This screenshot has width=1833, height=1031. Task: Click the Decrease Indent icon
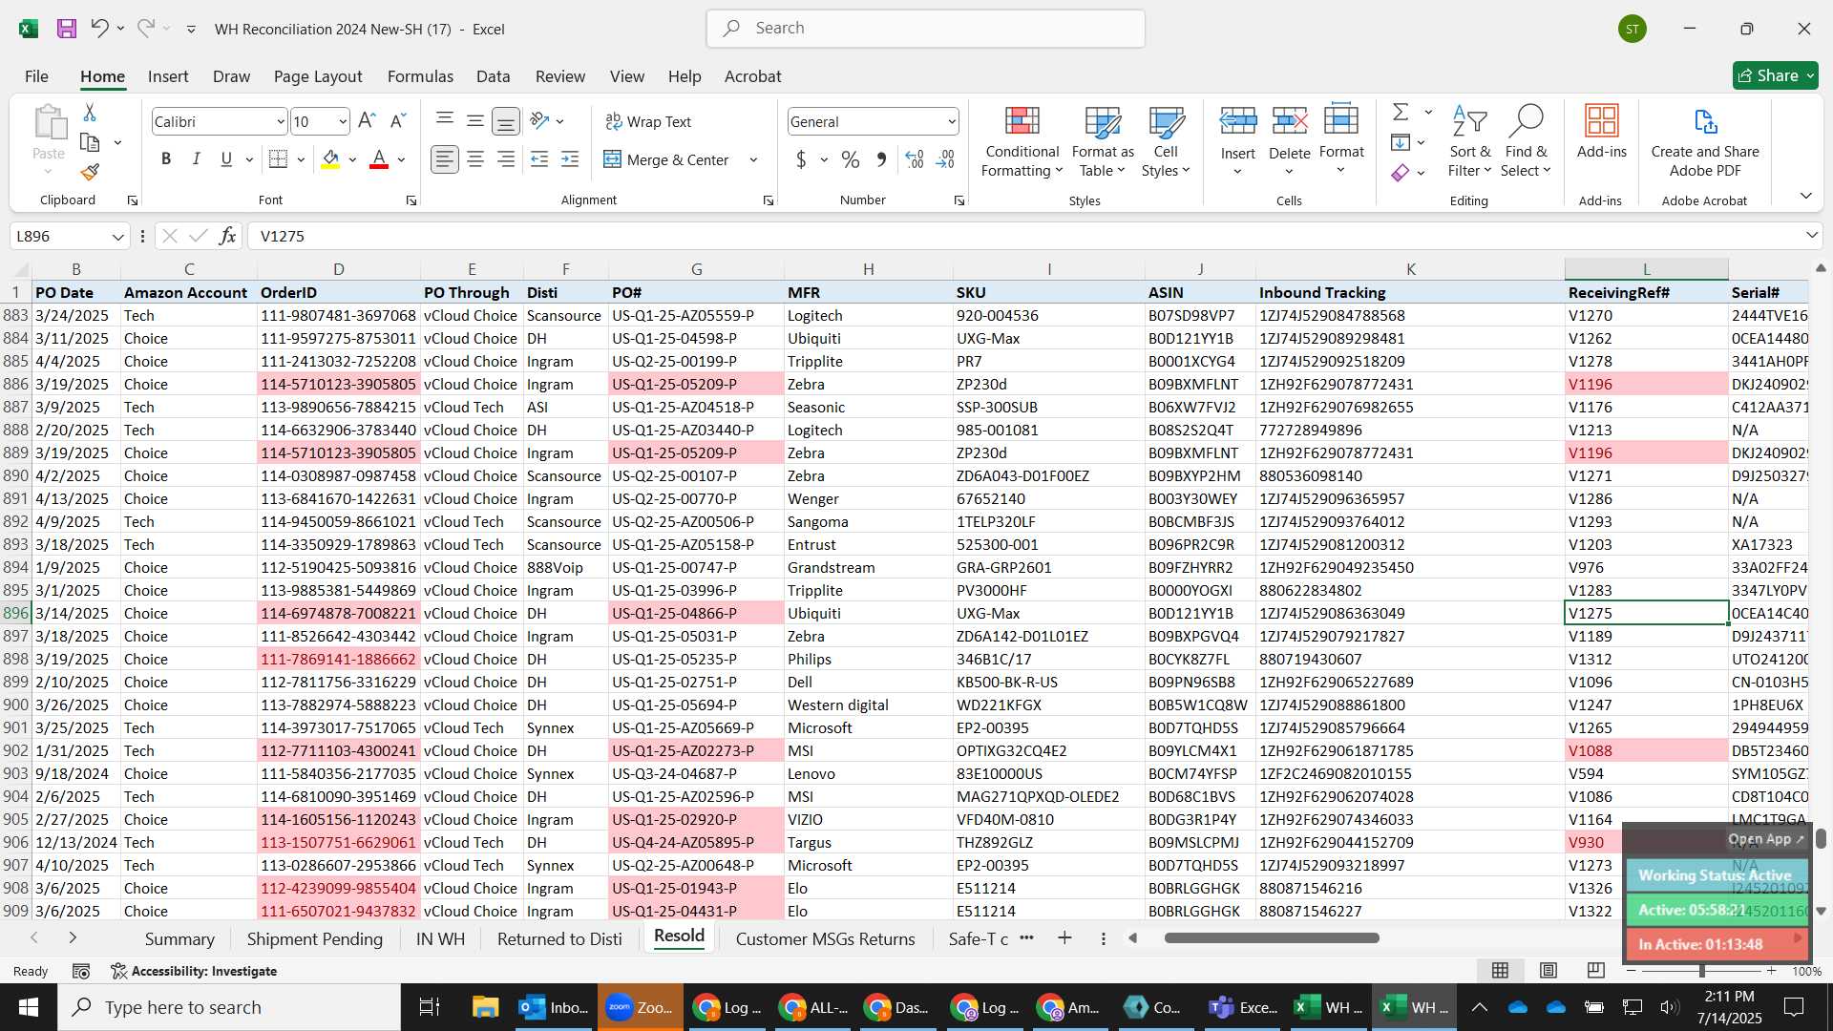[538, 159]
